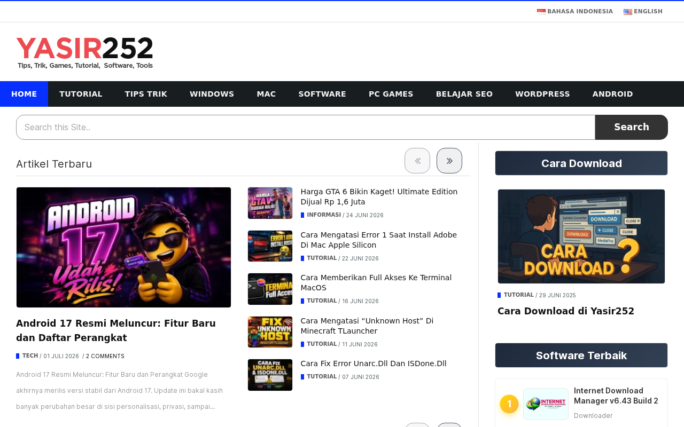
Task: Open TUTORIAL category dated 11 Juni 2026
Action: pyautogui.click(x=322, y=344)
